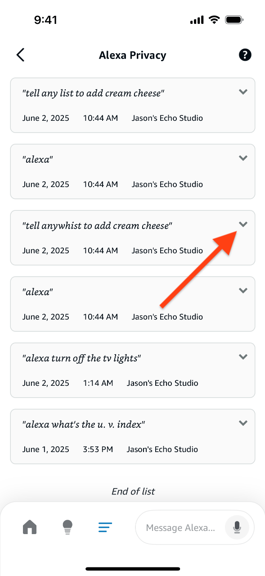Open the help question mark icon
The image size is (265, 576).
(245, 55)
